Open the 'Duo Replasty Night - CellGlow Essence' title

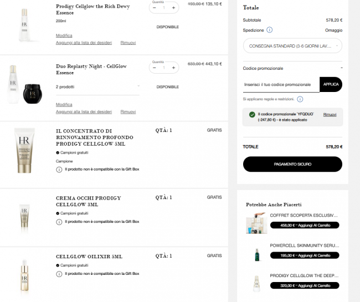pos(91,69)
